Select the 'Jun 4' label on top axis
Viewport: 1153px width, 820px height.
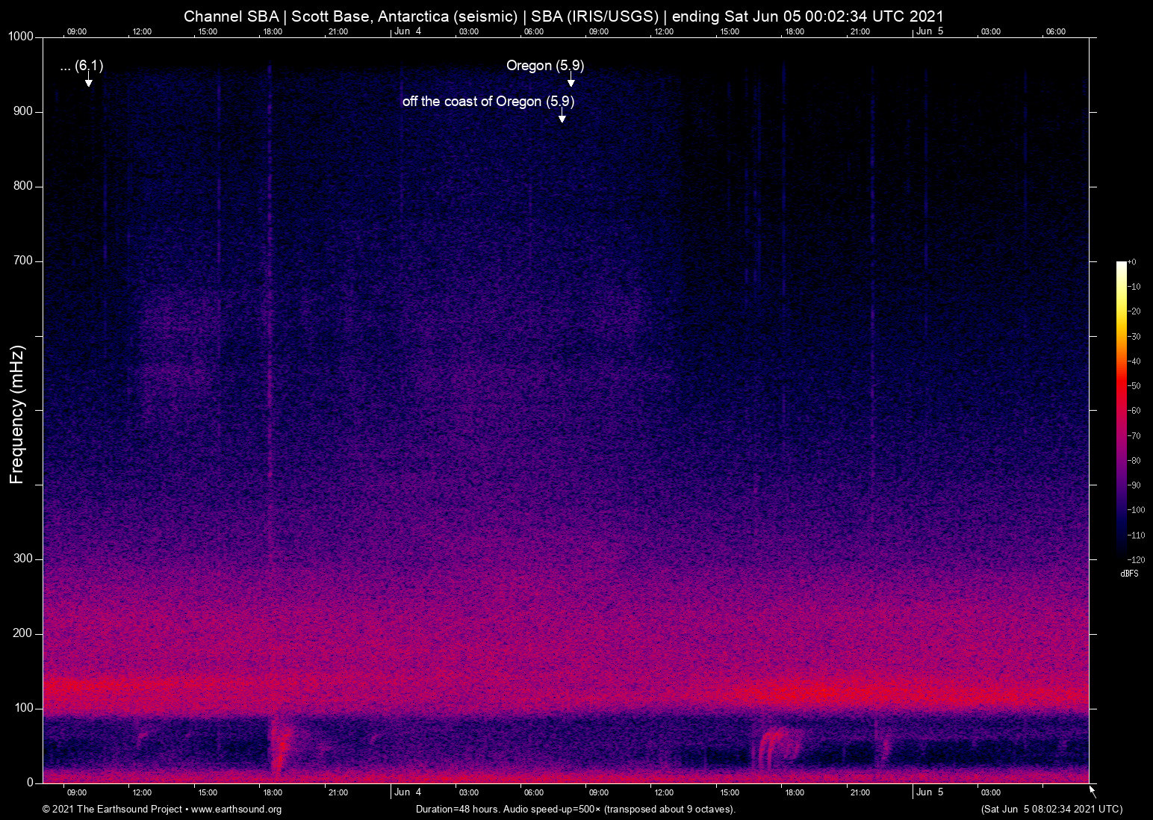click(x=409, y=31)
